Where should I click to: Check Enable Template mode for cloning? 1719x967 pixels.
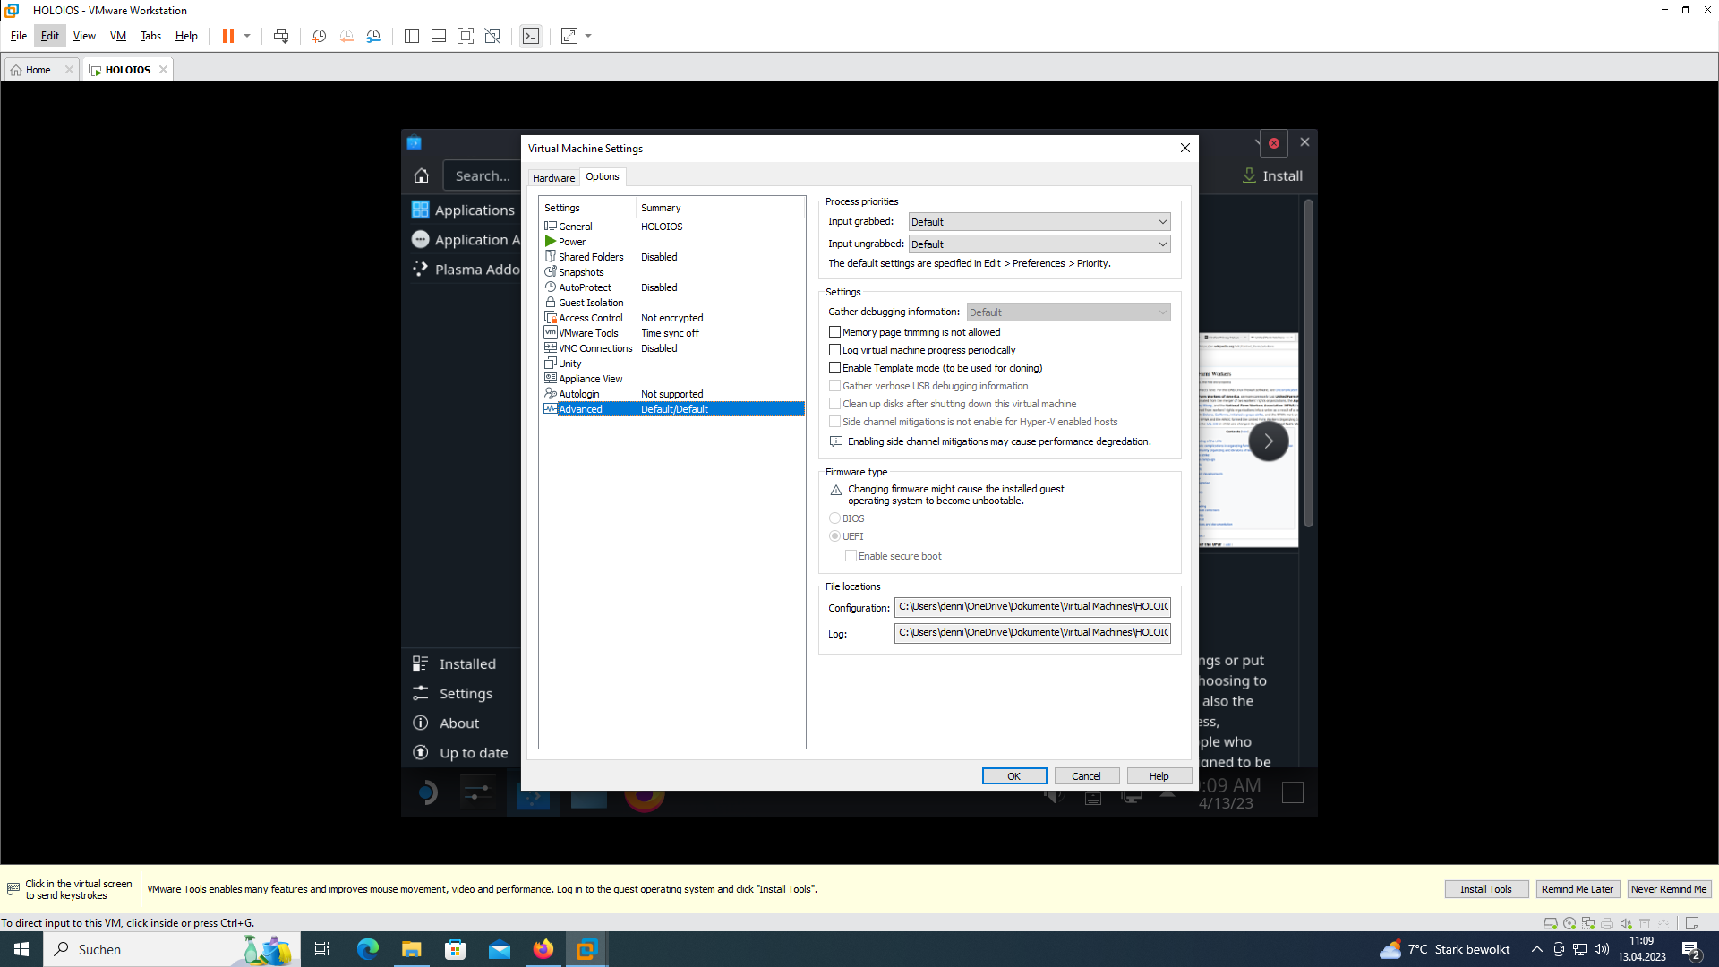coord(835,368)
